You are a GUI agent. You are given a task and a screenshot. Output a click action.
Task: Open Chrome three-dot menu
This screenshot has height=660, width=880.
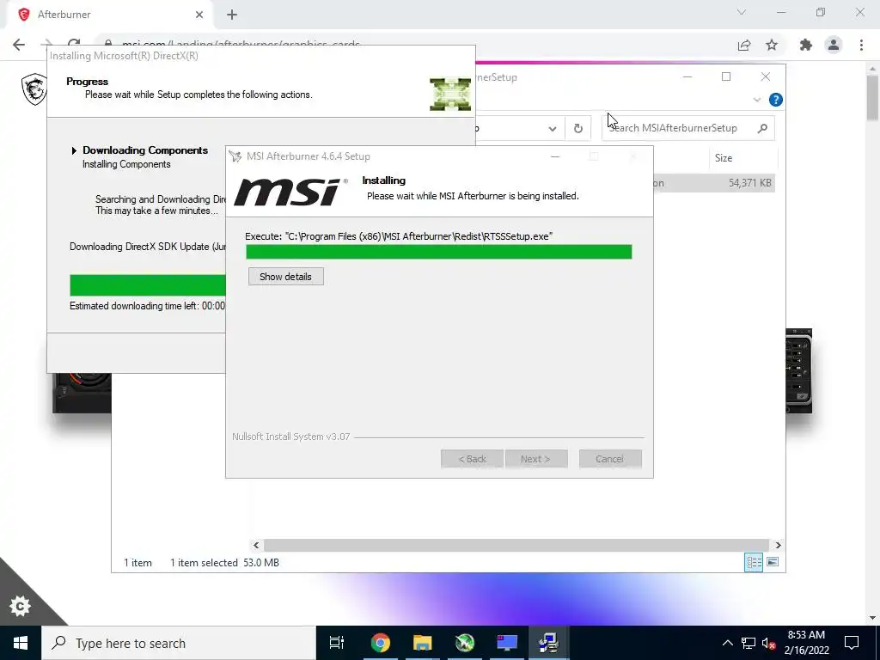[861, 45]
